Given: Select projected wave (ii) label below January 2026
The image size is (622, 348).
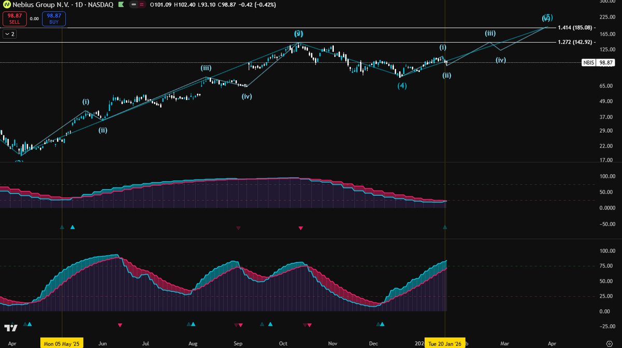Looking at the screenshot, I should point(447,75).
